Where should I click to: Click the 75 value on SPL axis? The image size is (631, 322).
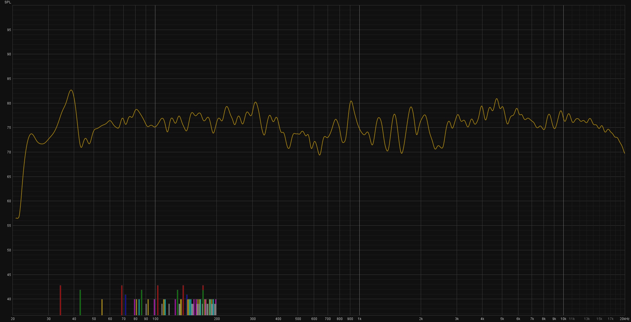click(x=9, y=128)
